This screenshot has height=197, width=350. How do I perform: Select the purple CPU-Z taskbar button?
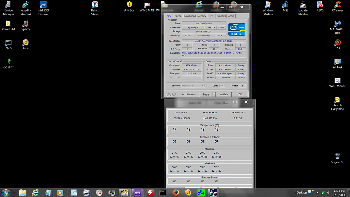(137, 192)
